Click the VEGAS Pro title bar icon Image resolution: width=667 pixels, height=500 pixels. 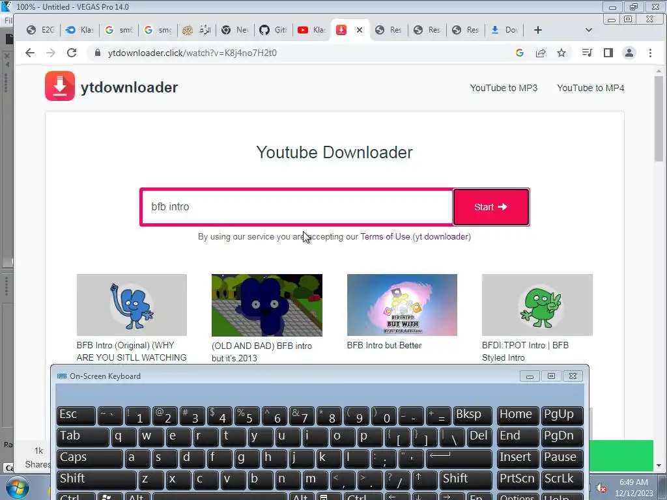(x=6, y=7)
